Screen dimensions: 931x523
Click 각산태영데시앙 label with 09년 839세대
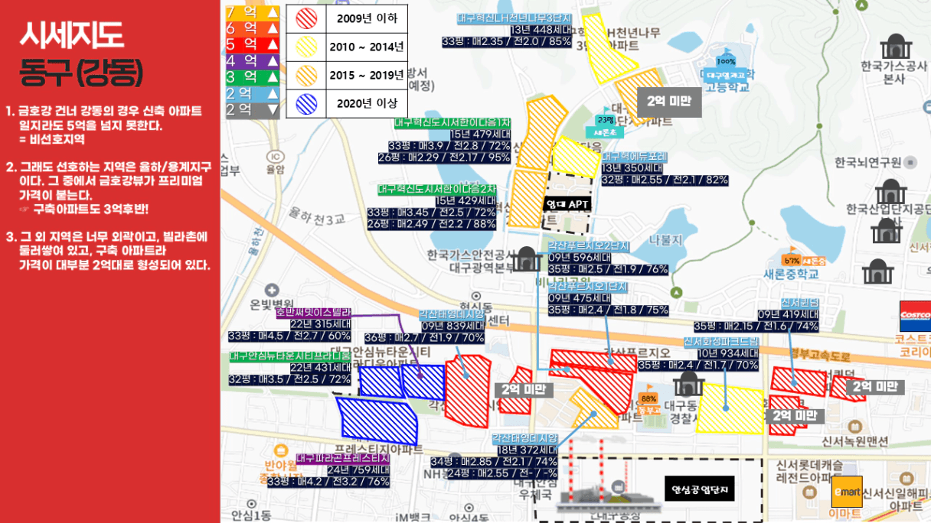tap(451, 314)
